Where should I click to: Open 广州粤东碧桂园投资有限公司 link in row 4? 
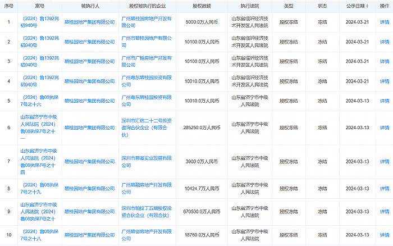click(147, 81)
